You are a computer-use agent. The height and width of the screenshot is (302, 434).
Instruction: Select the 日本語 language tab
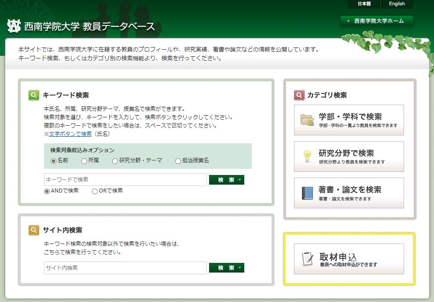click(x=364, y=4)
